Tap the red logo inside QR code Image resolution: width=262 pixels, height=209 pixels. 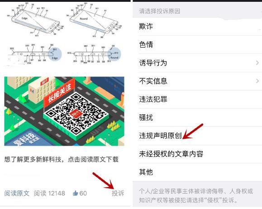click(76, 114)
